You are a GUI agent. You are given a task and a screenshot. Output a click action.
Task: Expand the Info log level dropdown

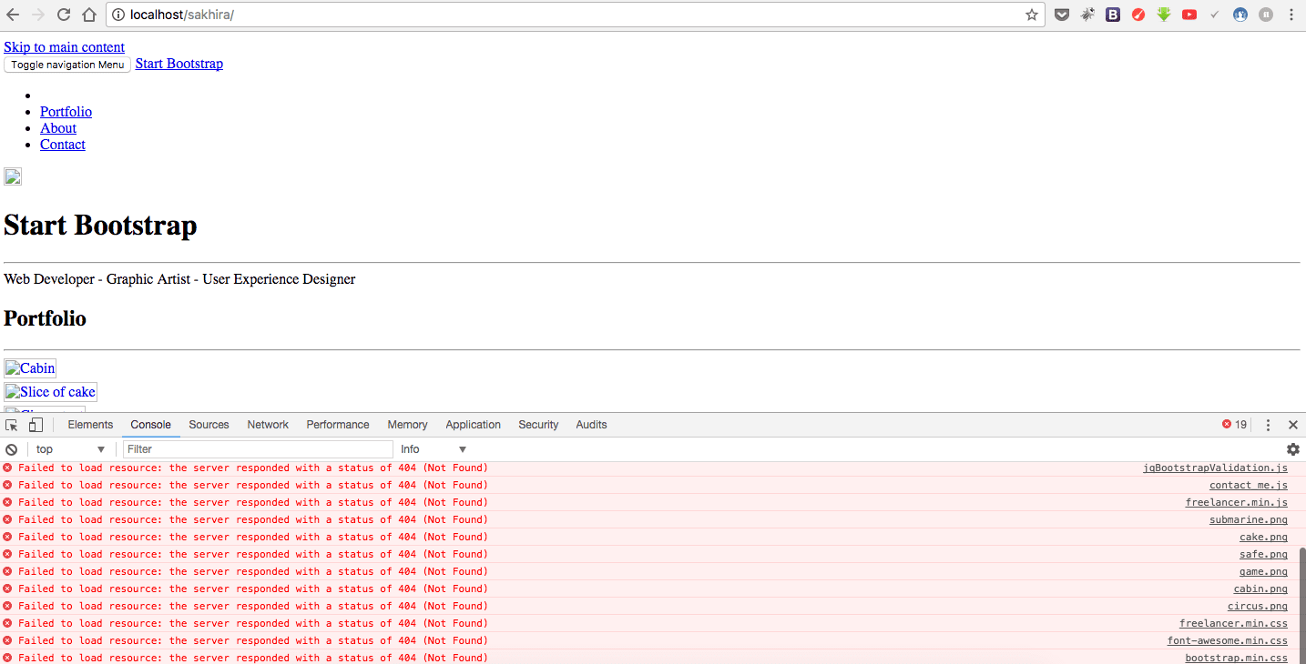[x=434, y=449]
